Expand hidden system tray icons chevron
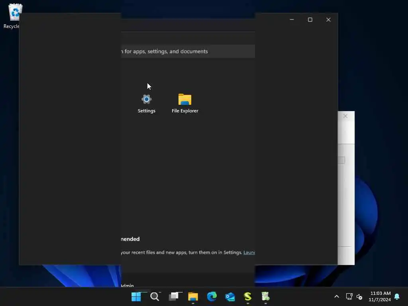Screen dimensions: 408x306 336,296
